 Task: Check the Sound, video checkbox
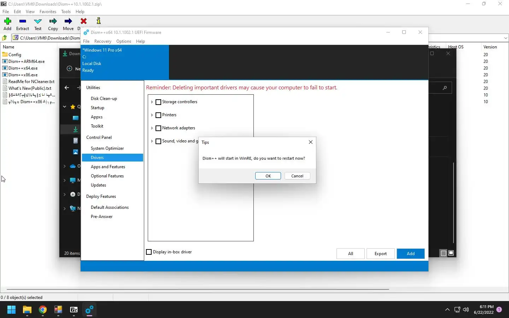pyautogui.click(x=158, y=141)
